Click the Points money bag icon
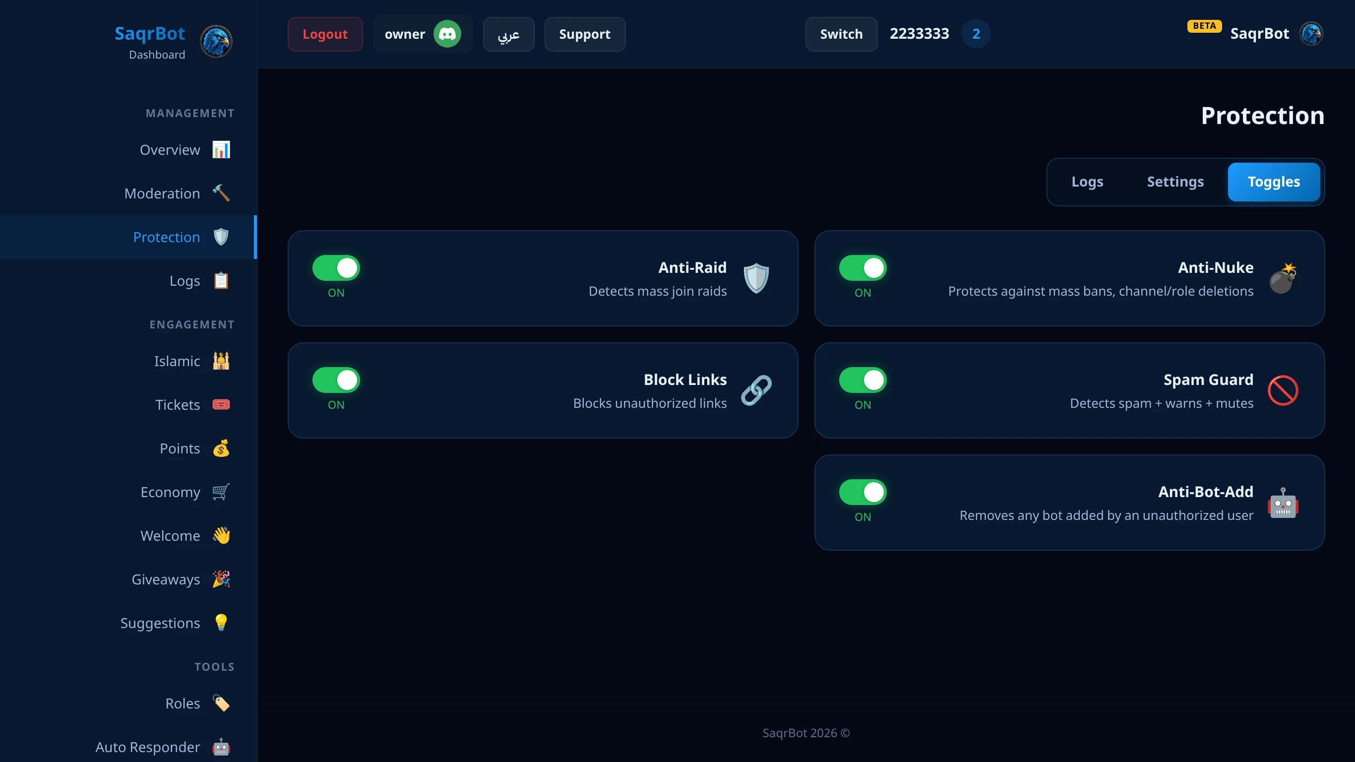Screen dimensions: 1355x762 pos(221,448)
